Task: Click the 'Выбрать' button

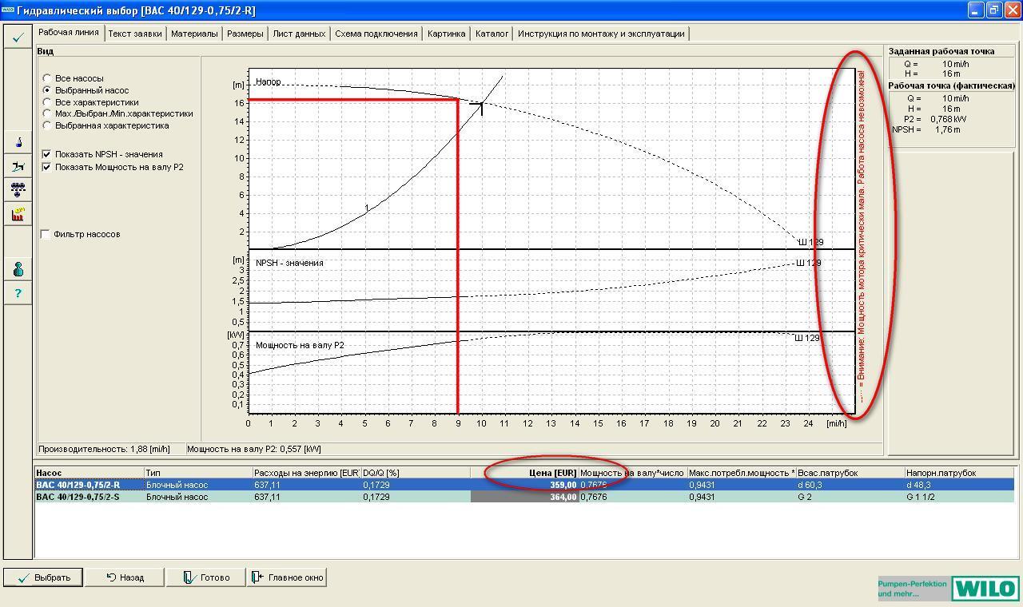Action: (44, 577)
